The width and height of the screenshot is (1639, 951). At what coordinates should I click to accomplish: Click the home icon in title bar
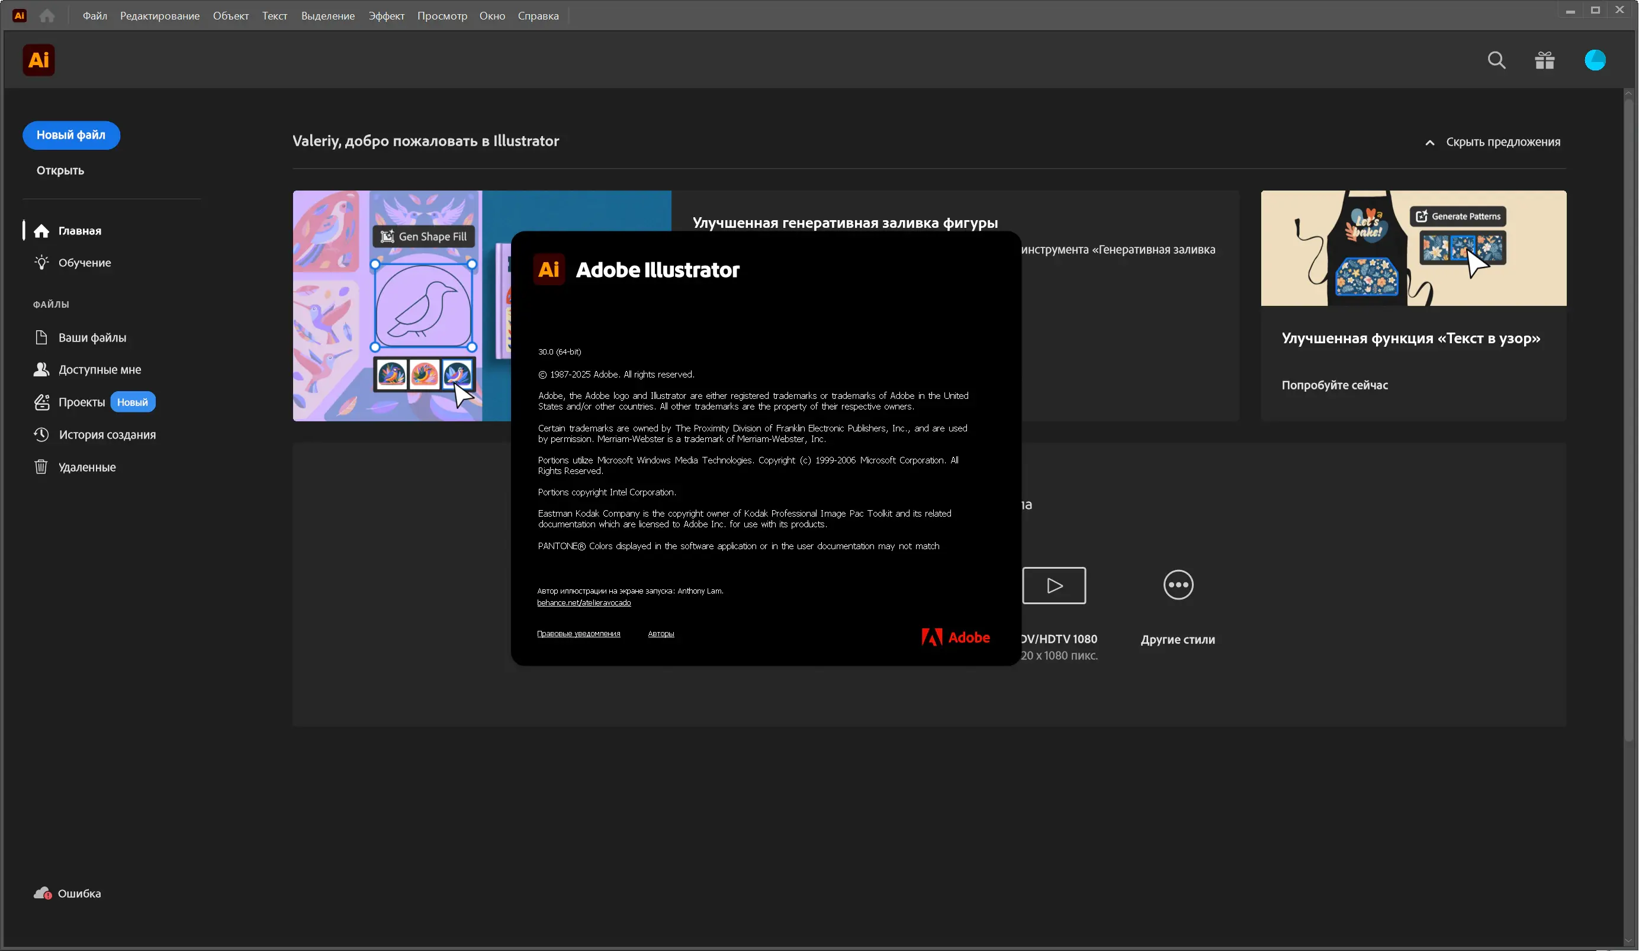click(47, 15)
